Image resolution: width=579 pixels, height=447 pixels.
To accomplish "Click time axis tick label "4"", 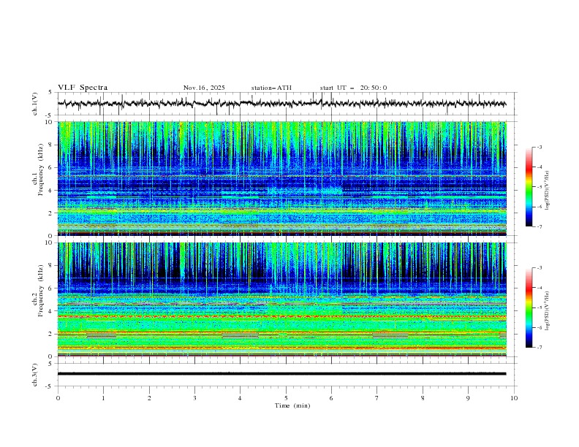I will coord(240,398).
